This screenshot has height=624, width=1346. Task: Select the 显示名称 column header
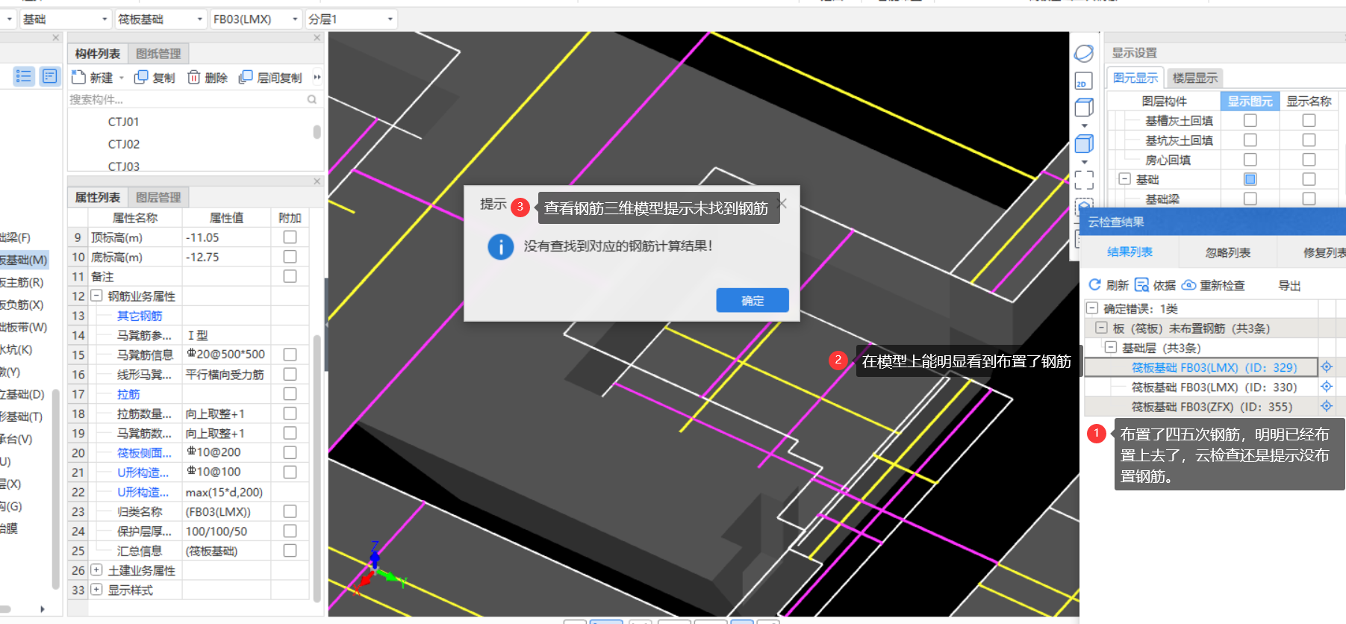click(1309, 101)
